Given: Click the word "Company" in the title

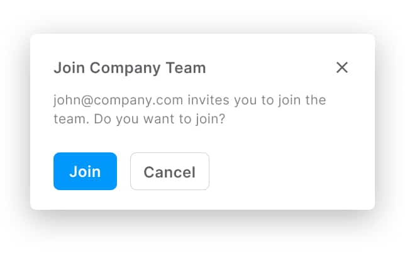Looking at the screenshot, I should [x=129, y=68].
